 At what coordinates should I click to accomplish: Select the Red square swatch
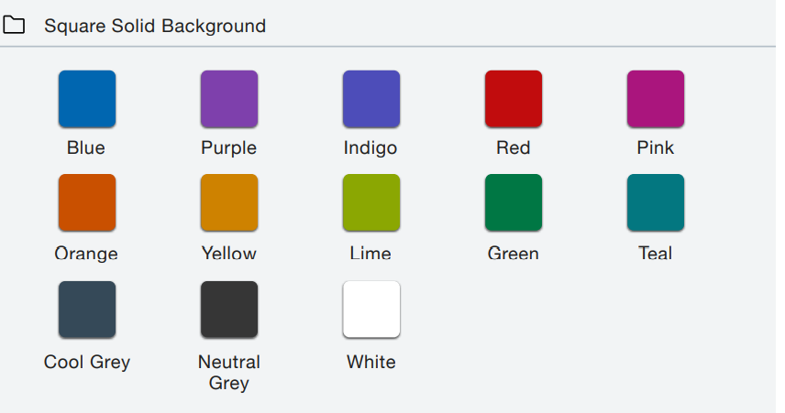pos(514,99)
